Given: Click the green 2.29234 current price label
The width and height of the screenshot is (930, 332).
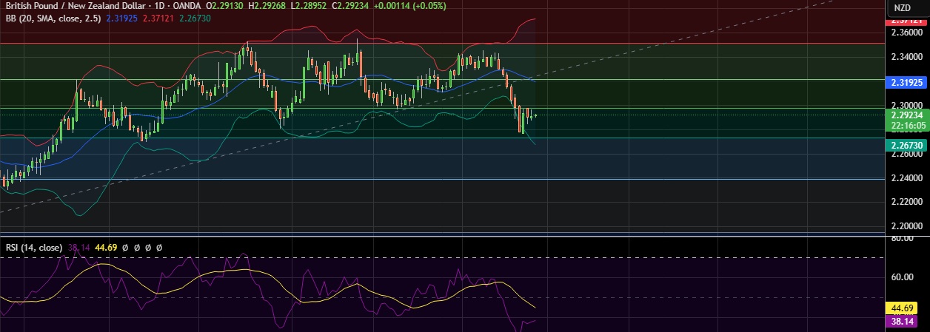Looking at the screenshot, I should point(906,115).
